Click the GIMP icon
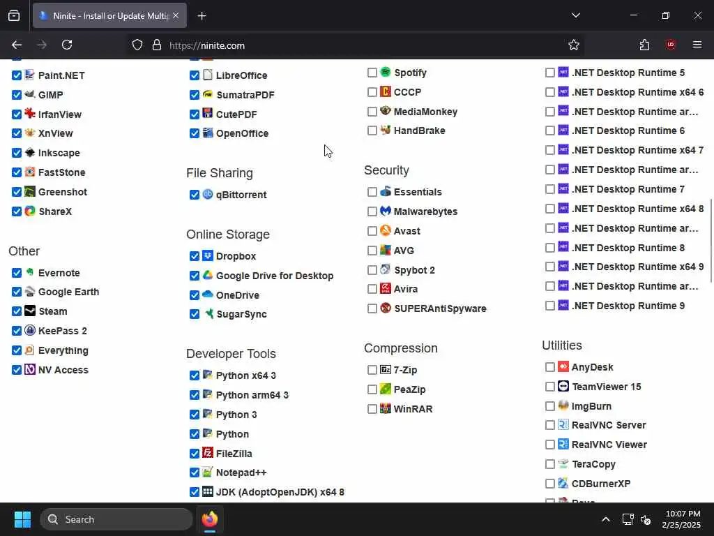The image size is (714, 536). (x=30, y=94)
